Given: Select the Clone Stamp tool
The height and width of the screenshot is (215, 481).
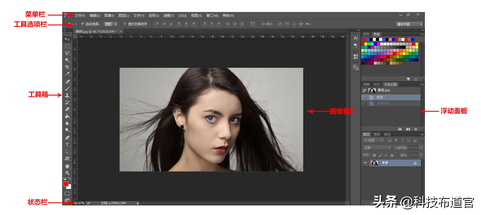Looking at the screenshot, I should (67, 95).
